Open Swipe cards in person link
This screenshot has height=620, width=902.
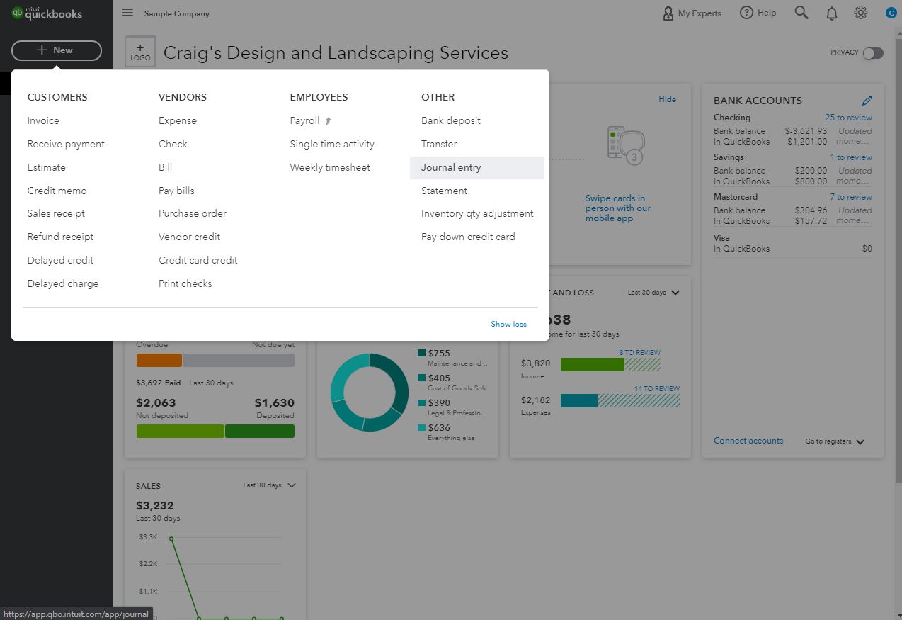click(618, 208)
